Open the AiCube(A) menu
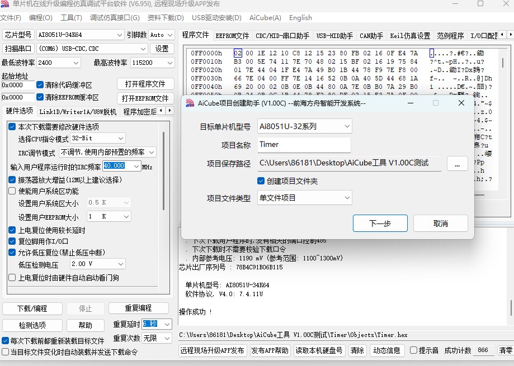The height and width of the screenshot is (366, 514). click(265, 18)
